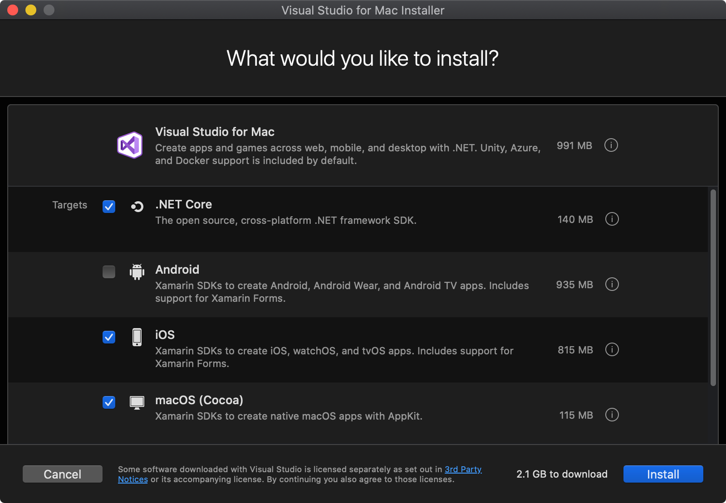
Task: Cancel the installation
Action: tap(63, 474)
